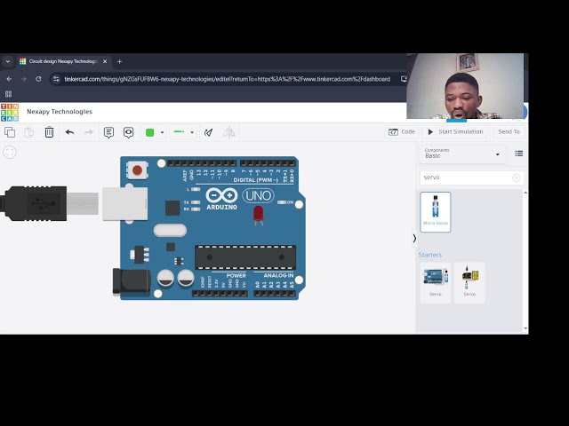This screenshot has height=426, width=569.
Task: Delete the selected component with the trash icon
Action: coord(49,132)
